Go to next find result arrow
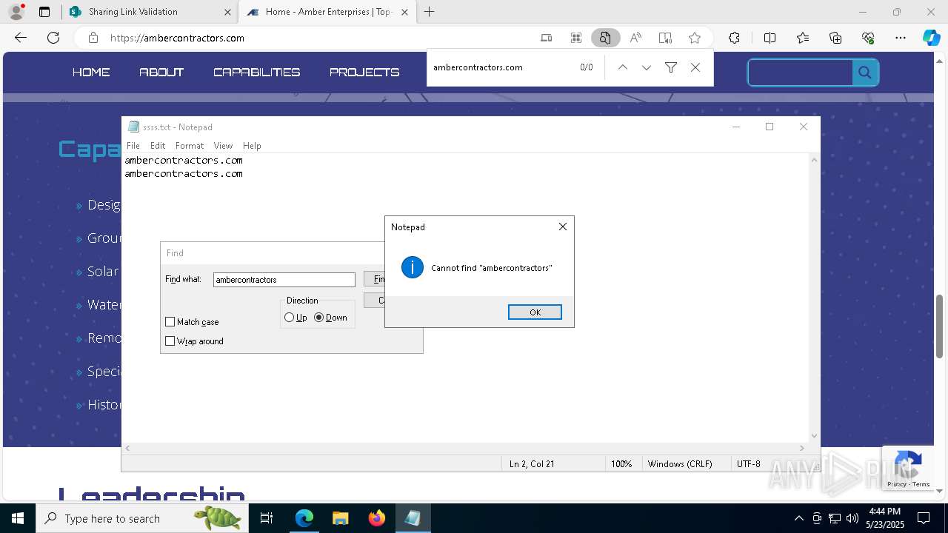The height and width of the screenshot is (533, 948). [647, 67]
